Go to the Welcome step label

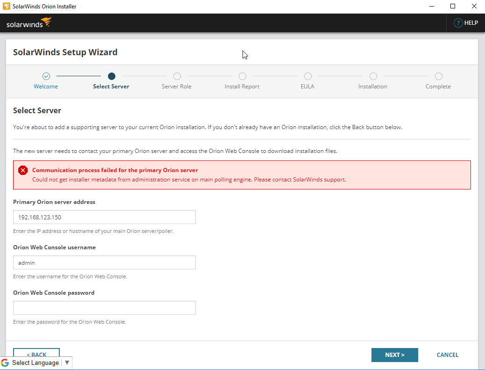tap(46, 87)
